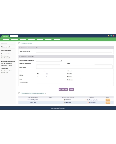Open the Types d'approbations dropdown
116x144 pixels.
coord(74,51)
